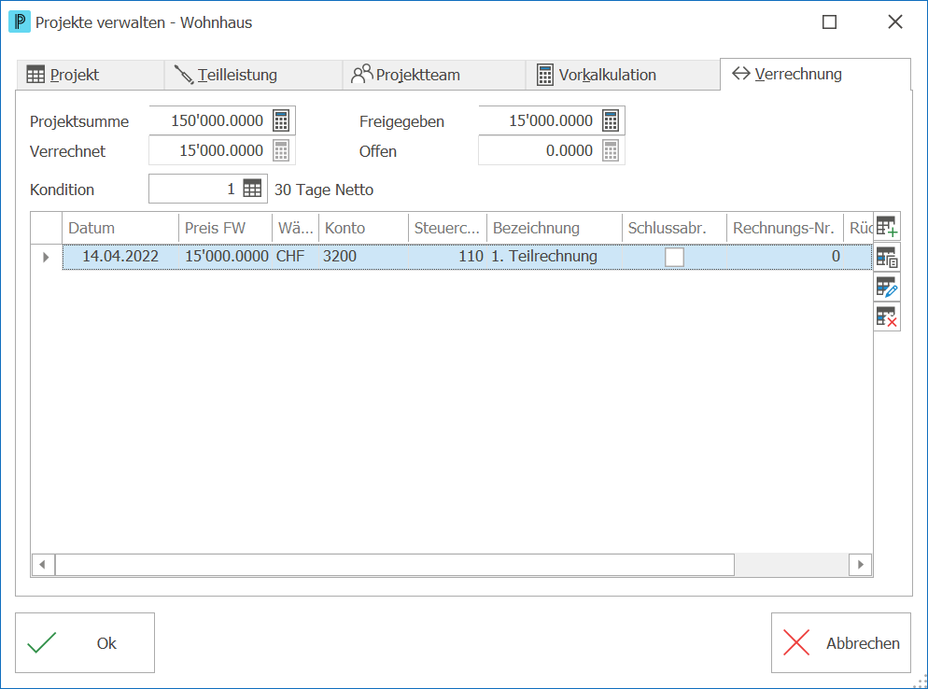Click the Rechnungs-Nr. column header
This screenshot has width=928, height=689.
(x=785, y=228)
